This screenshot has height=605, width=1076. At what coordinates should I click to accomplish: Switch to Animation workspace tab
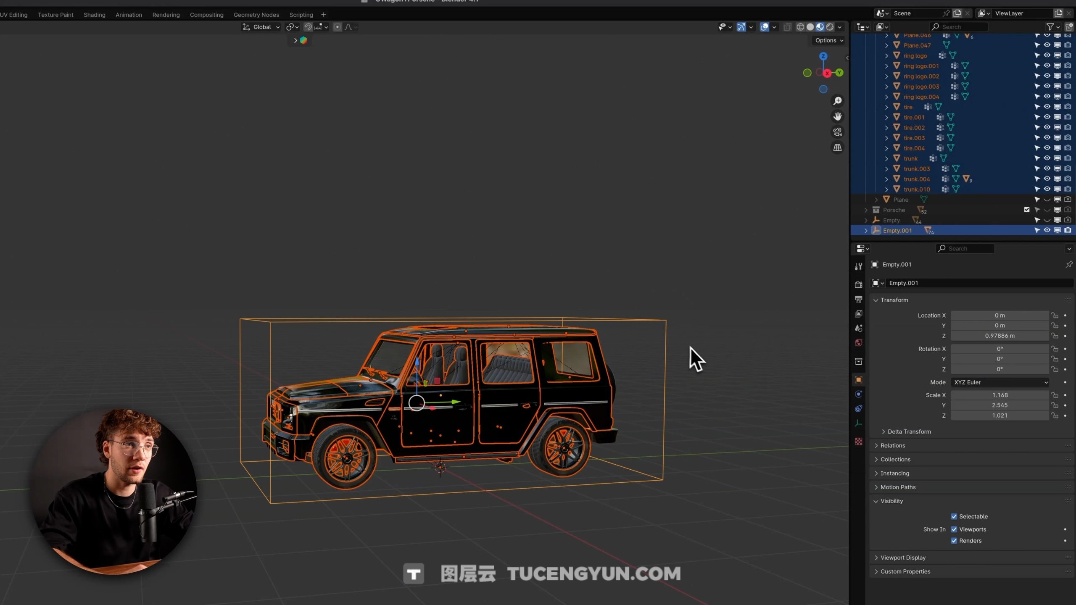129,15
